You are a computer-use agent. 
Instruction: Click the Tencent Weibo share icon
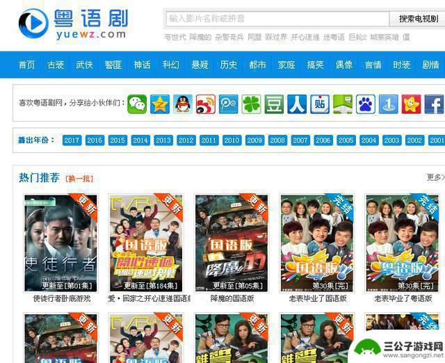click(x=229, y=104)
